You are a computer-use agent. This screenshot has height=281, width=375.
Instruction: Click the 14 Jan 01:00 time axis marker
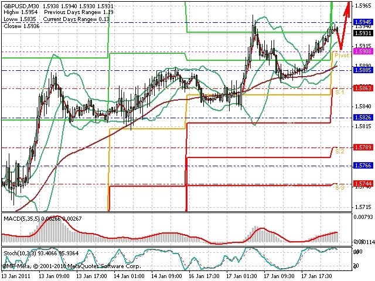click(x=129, y=276)
